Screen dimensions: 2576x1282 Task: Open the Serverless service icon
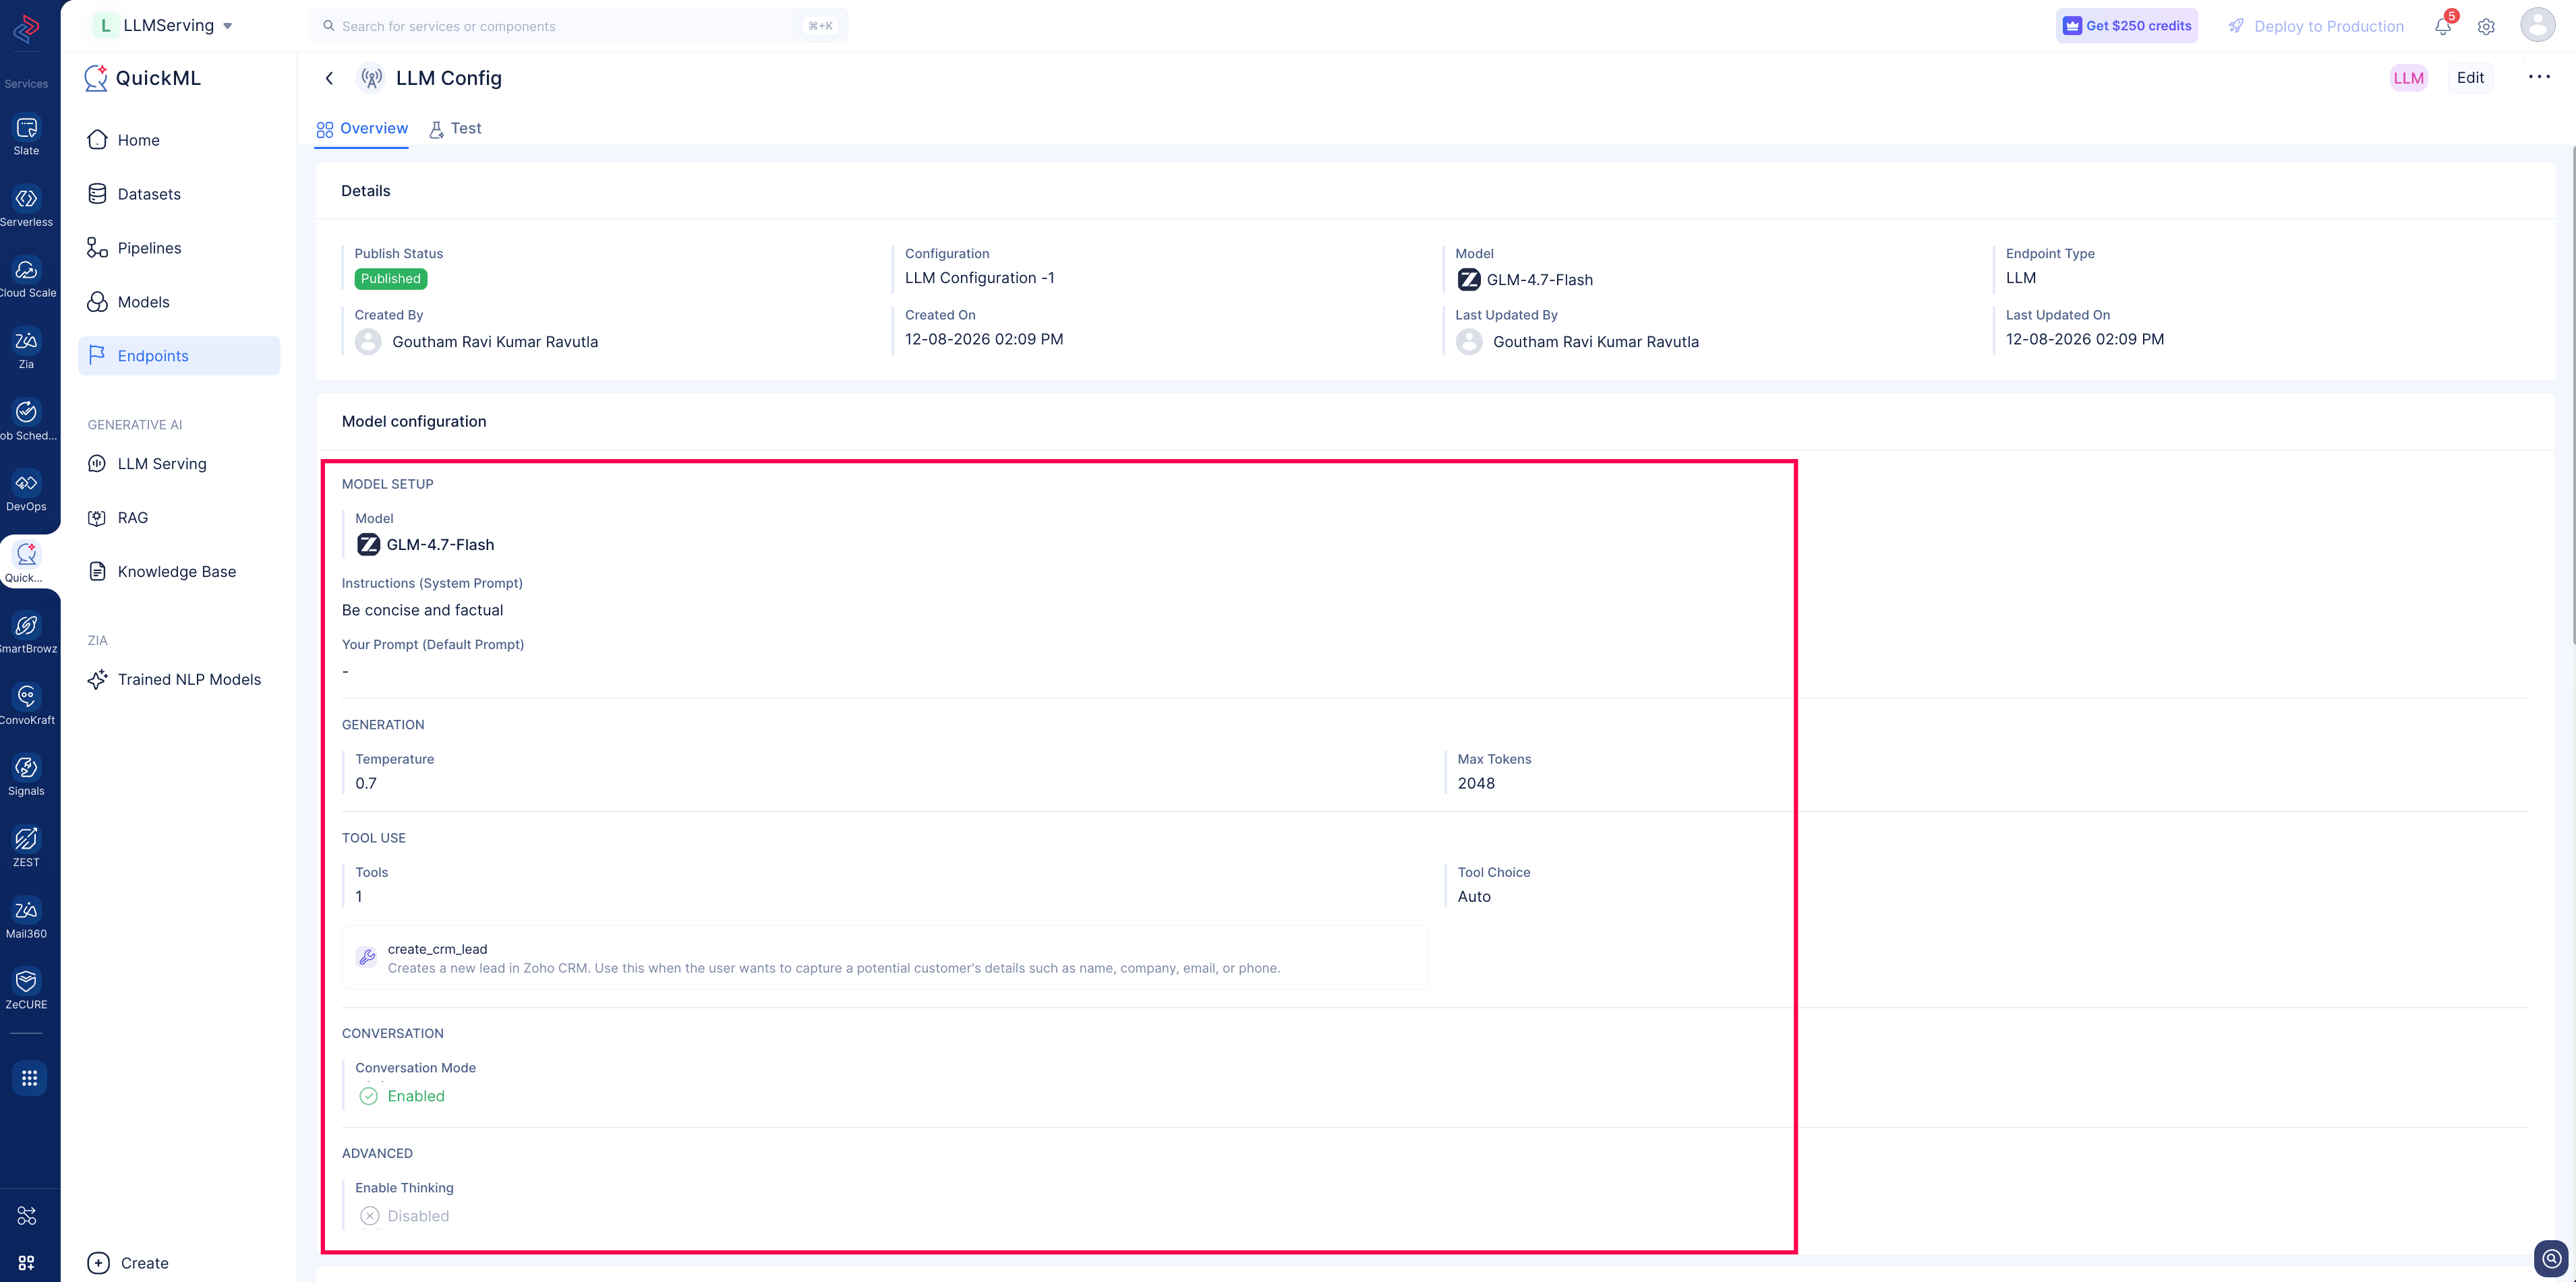(27, 199)
